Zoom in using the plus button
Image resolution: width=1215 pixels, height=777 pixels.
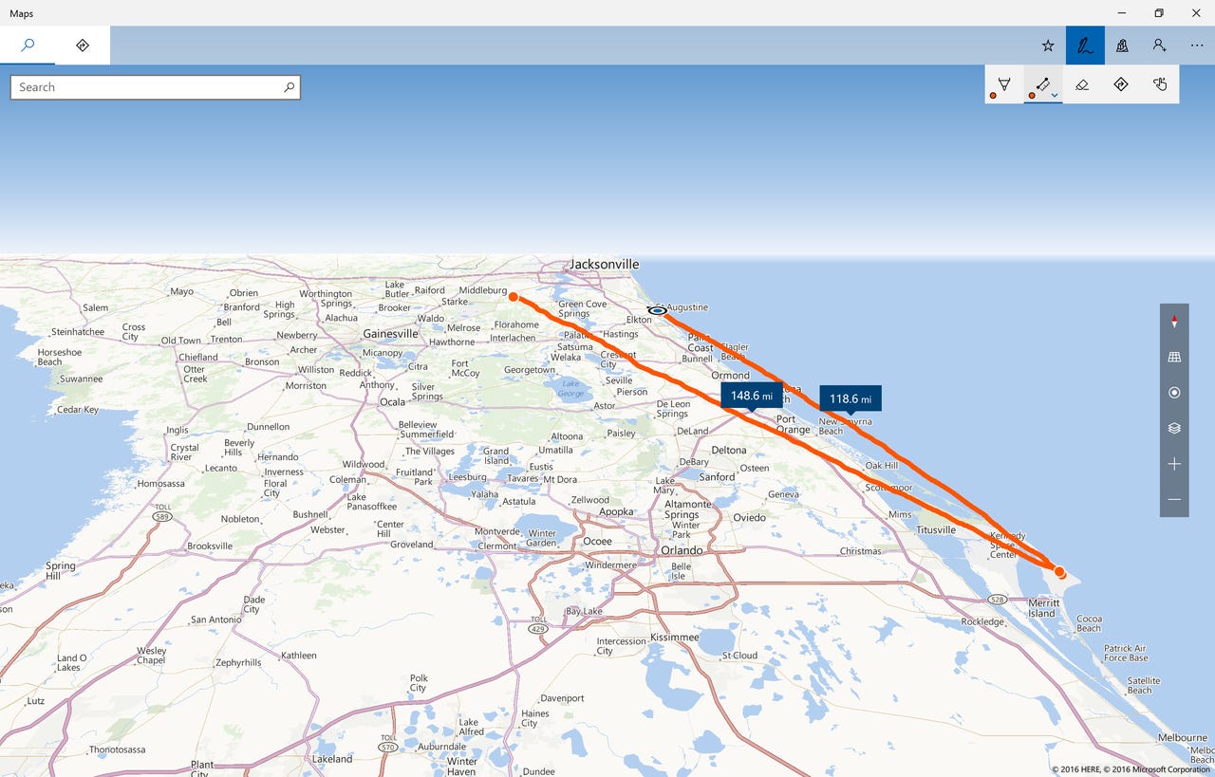[x=1174, y=464]
